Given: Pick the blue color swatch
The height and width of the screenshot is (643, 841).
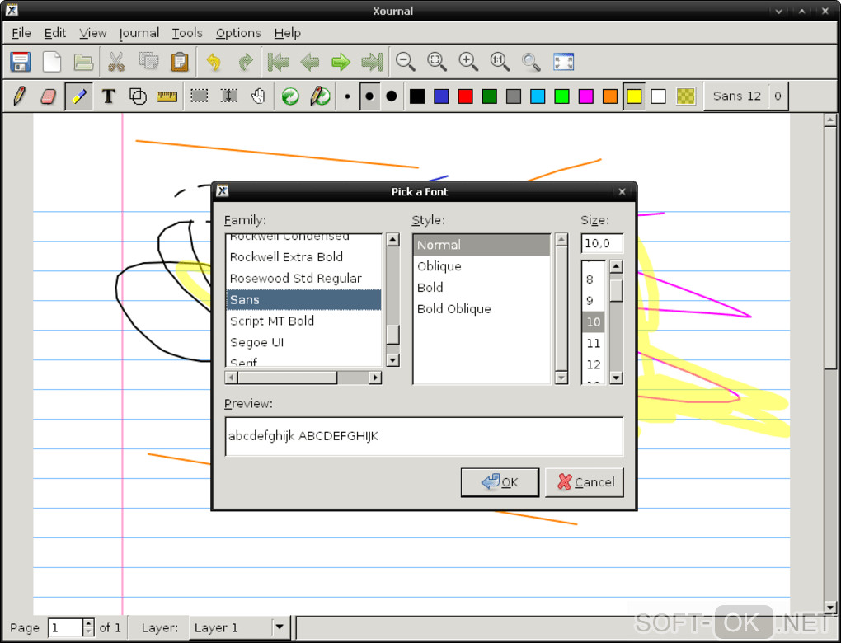Looking at the screenshot, I should point(441,96).
